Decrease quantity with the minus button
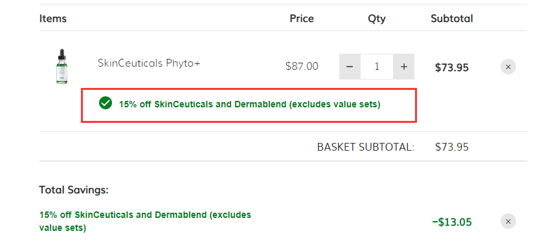The height and width of the screenshot is (247, 540). tap(350, 67)
